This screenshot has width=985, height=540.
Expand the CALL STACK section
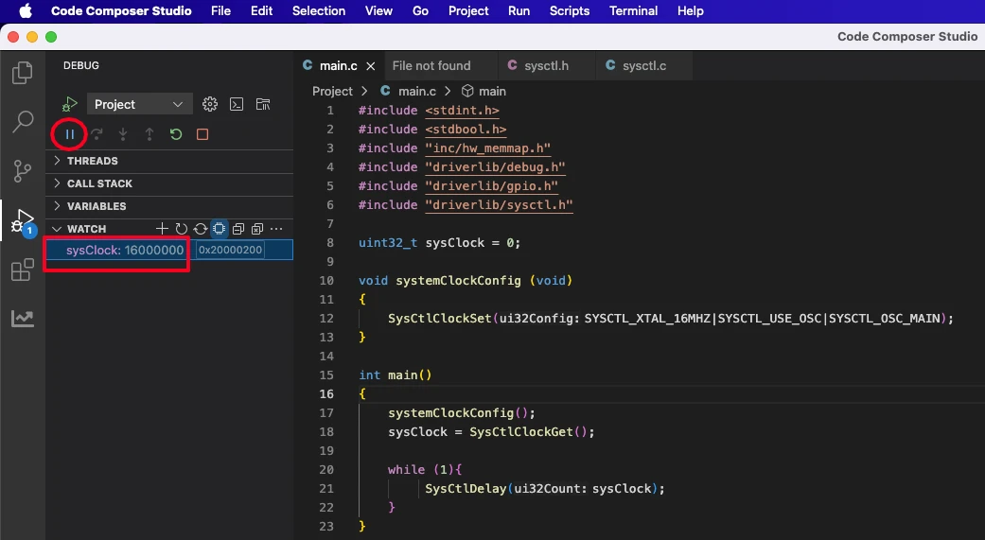tap(98, 183)
